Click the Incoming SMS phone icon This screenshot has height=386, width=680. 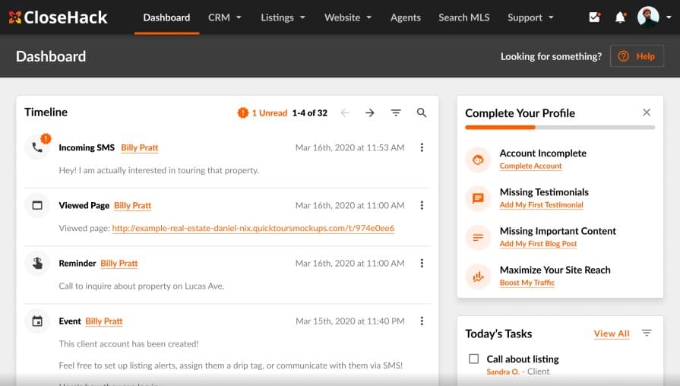(37, 147)
